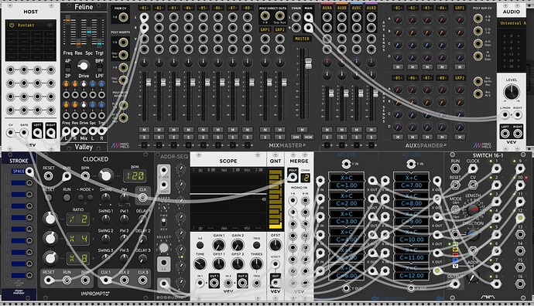Click the Scope THRES knob
The width and height of the screenshot is (534, 306).
256,263
